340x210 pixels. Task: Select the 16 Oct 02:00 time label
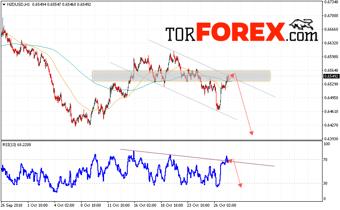145,205
